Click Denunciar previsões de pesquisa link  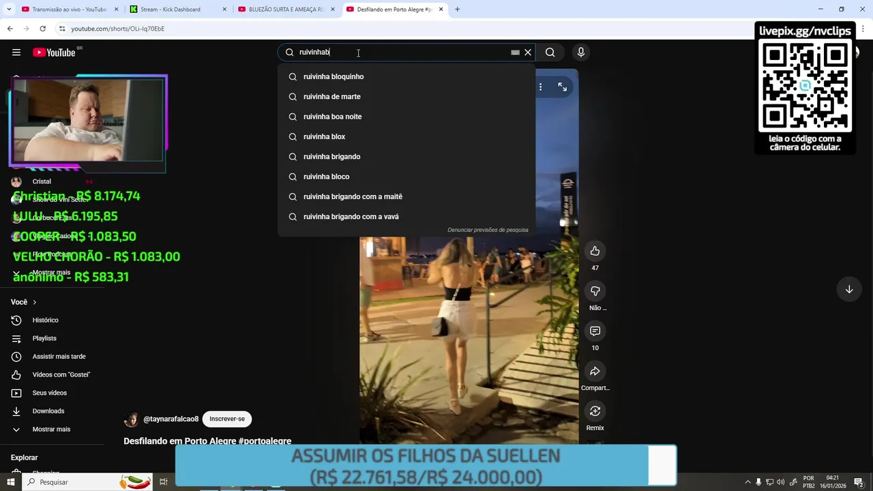[x=488, y=230]
